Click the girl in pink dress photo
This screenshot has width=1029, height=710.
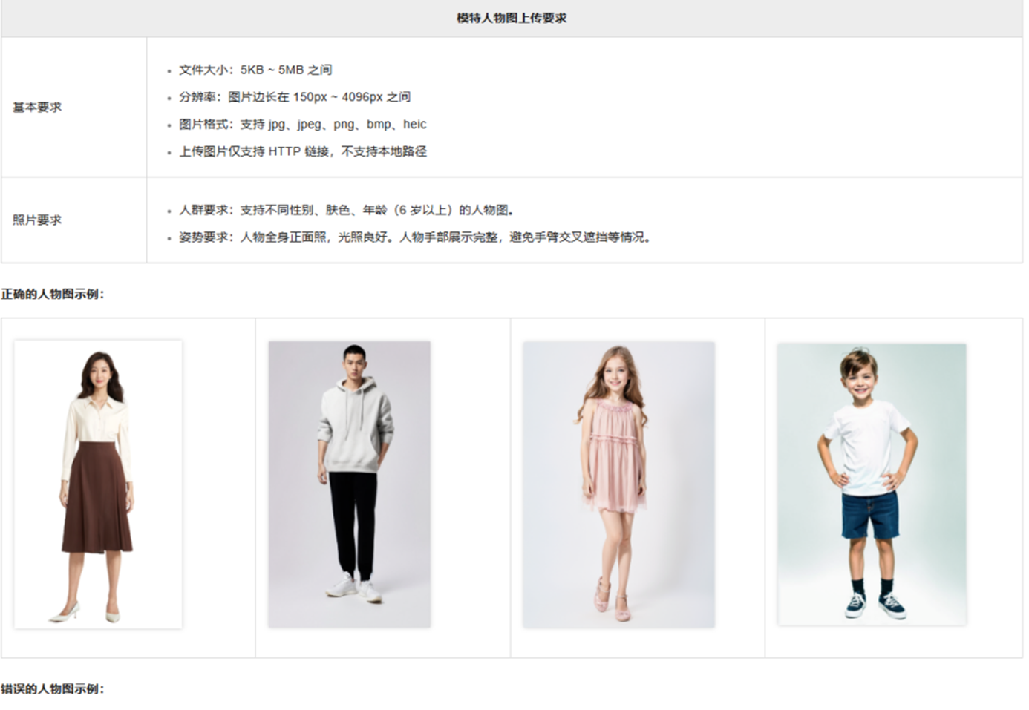tap(618, 484)
